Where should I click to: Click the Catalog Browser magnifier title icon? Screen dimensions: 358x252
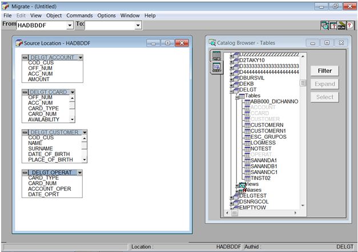(212, 43)
